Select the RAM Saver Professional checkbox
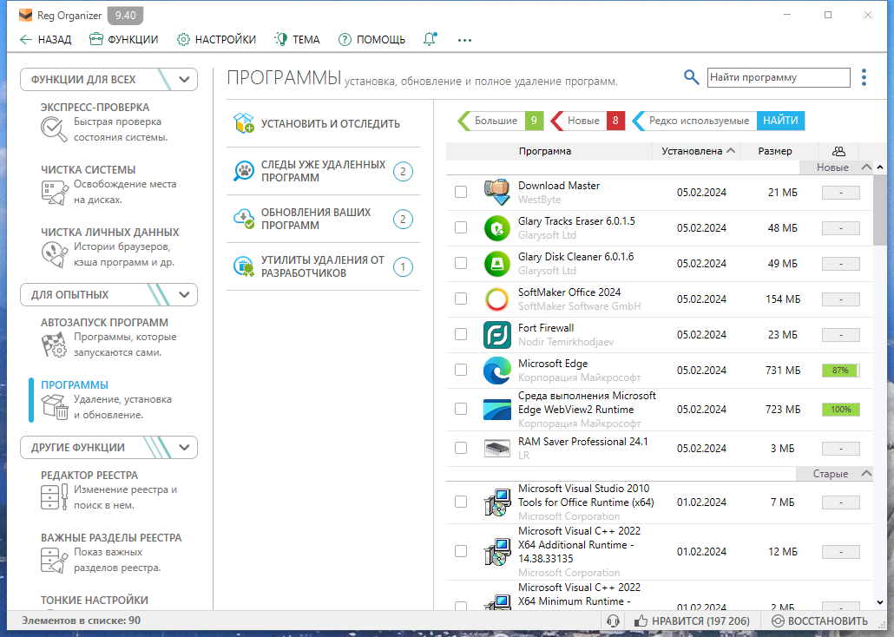The width and height of the screenshot is (894, 637). pyautogui.click(x=461, y=448)
